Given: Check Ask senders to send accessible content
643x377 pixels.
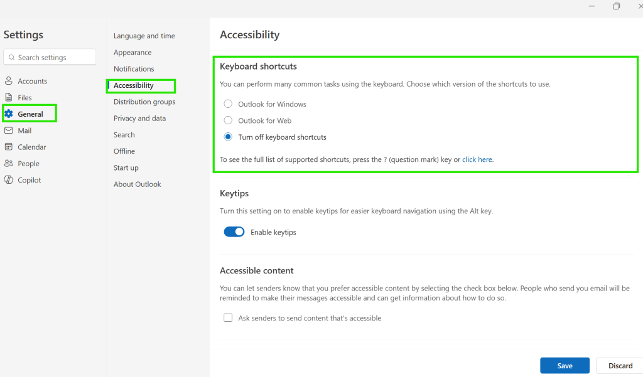Looking at the screenshot, I should click(x=228, y=317).
